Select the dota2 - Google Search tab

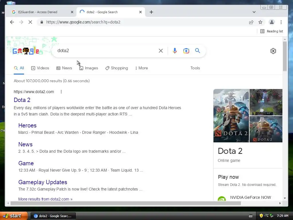point(111,12)
